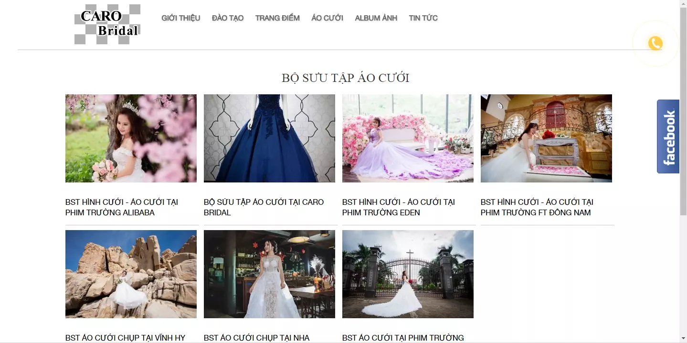Viewport: 687px width, 343px height.
Task: Open the purple dress Eden thumbnail
Action: pos(408,138)
